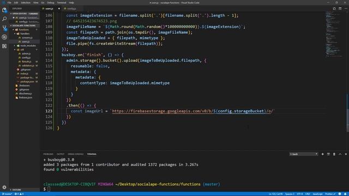349x196 pixels.
Task: Switch to the users.js editor tab
Action: pyautogui.click(x=50, y=9)
